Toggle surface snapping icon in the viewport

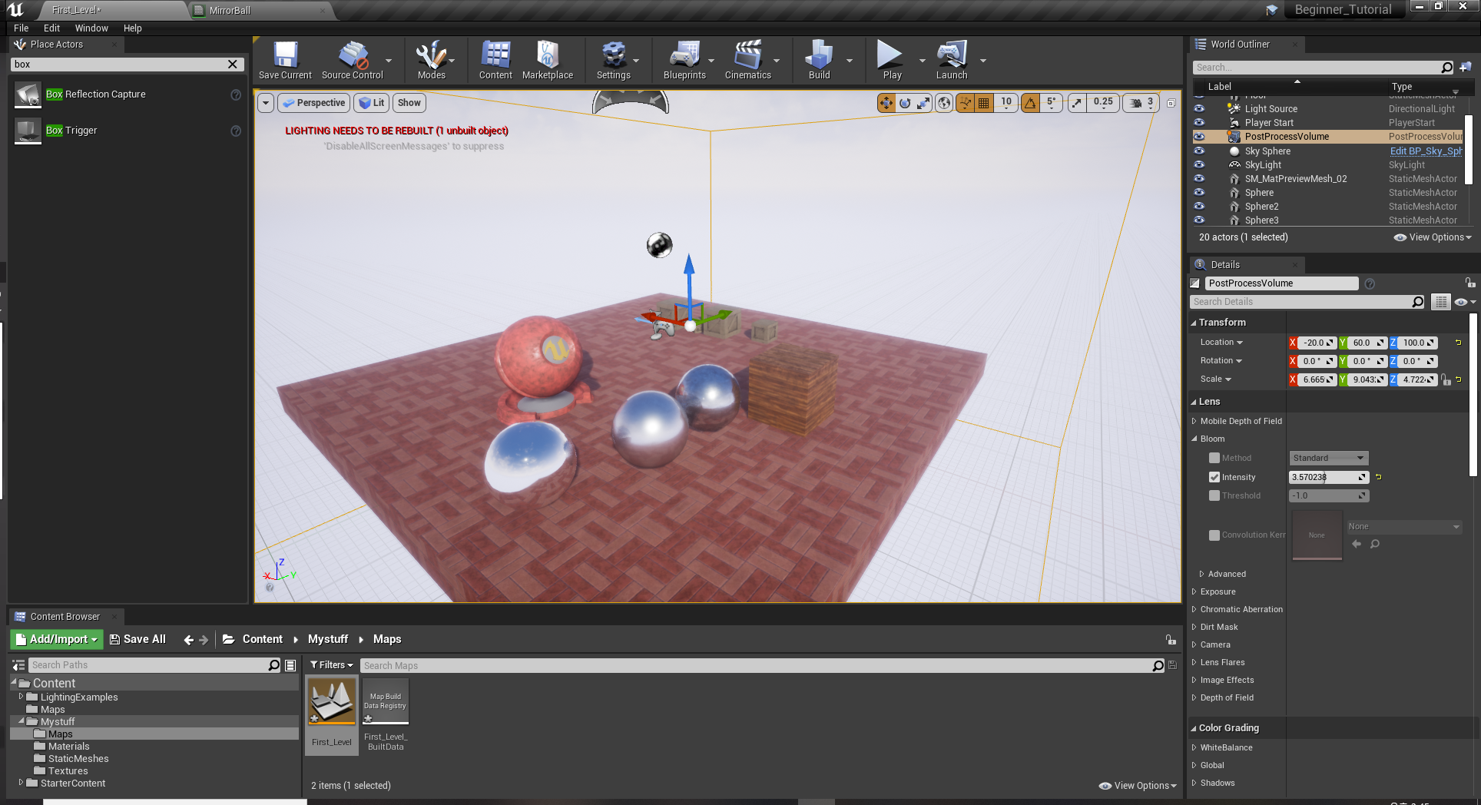965,102
